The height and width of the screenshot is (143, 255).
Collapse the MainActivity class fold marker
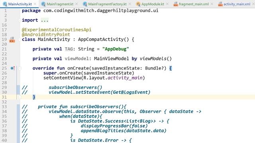click(x=20, y=40)
